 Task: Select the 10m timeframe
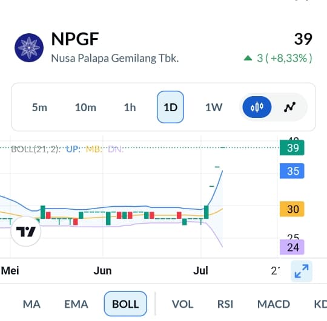click(x=85, y=108)
